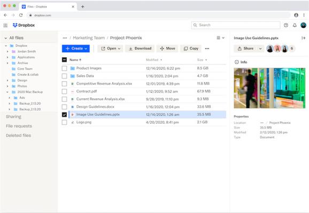Open the app grid launcher icon
The width and height of the screenshot is (309, 213).
(x=5, y=25)
